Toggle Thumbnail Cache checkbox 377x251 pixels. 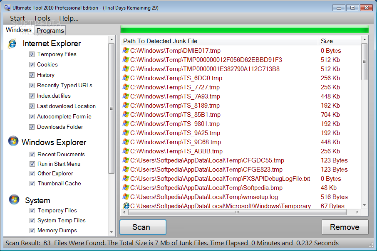32,184
